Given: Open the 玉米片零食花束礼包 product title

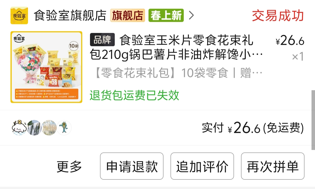Looking at the screenshot, I should pos(176,48).
